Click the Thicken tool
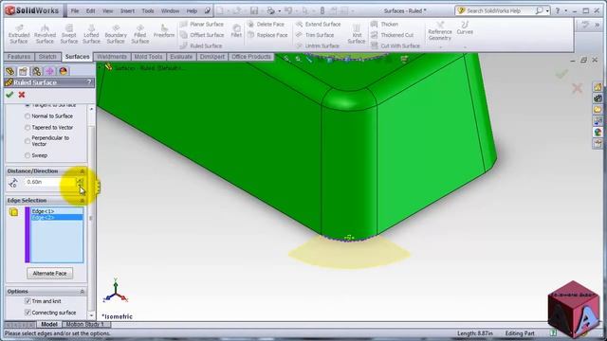Screen dimensions: 607x341 (384, 24)
